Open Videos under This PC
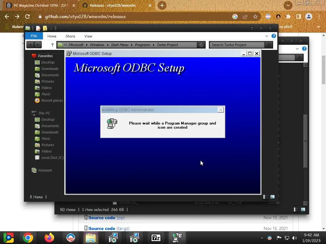The width and height of the screenshot is (326, 244). (46, 151)
